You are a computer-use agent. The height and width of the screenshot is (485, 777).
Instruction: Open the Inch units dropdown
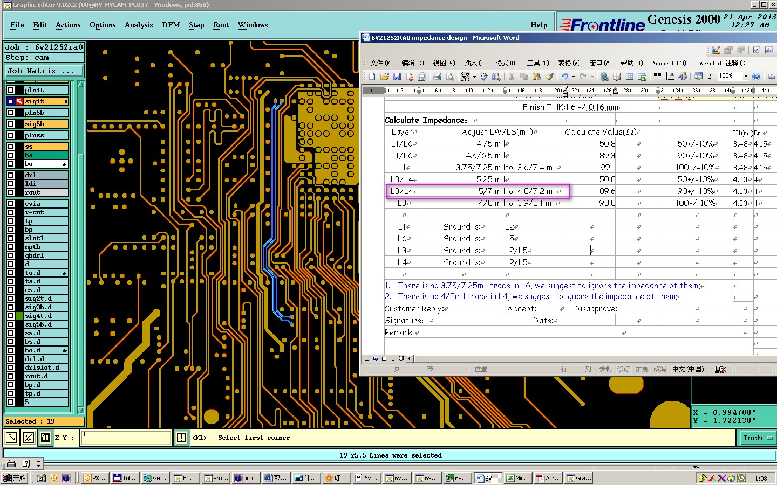(x=757, y=438)
